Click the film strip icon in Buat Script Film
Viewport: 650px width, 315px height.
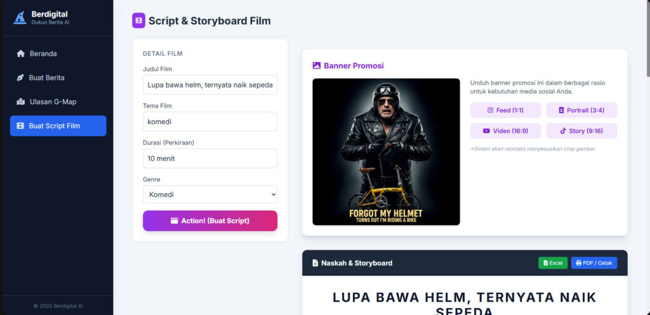21,125
